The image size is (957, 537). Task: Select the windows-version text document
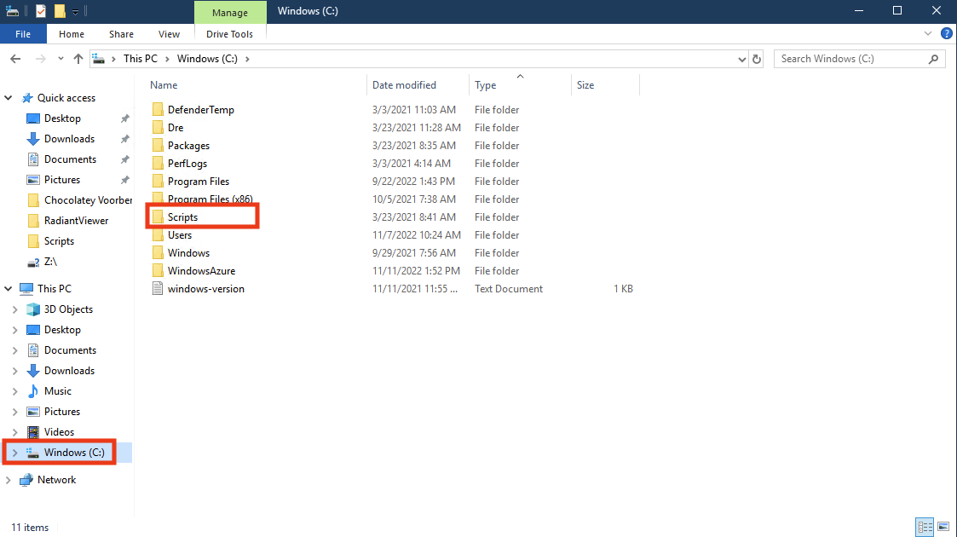[205, 289]
